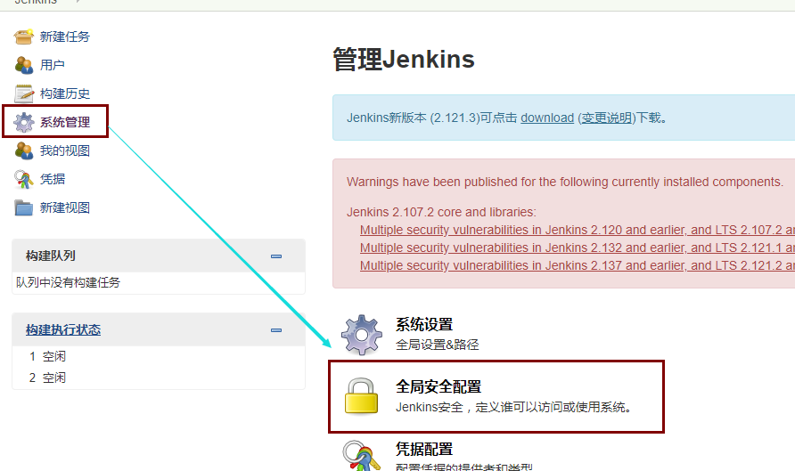This screenshot has width=795, height=471.
Task: Collapse the 构建队列 panel
Action: point(276,256)
